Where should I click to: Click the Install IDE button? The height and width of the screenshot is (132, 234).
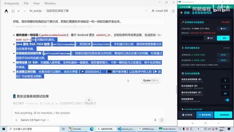(x=160, y=11)
